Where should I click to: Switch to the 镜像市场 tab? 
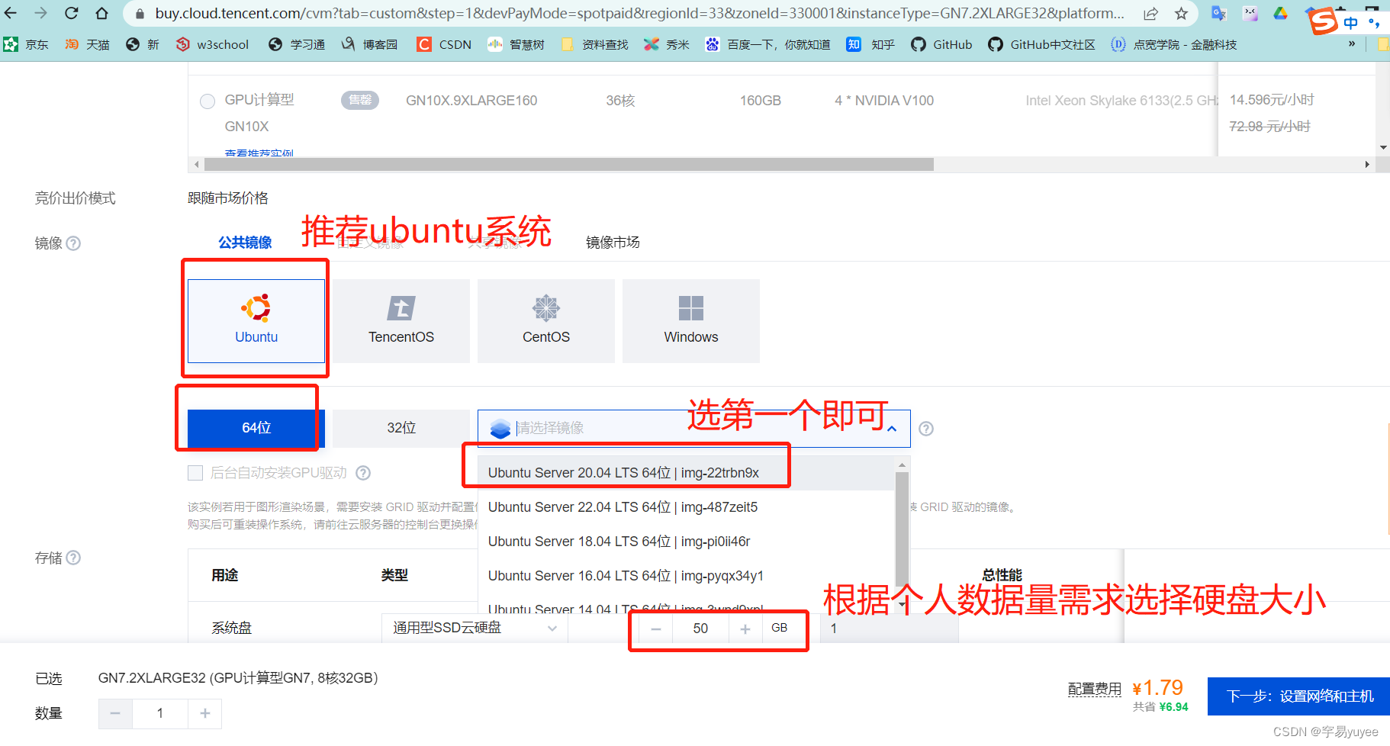tap(613, 243)
